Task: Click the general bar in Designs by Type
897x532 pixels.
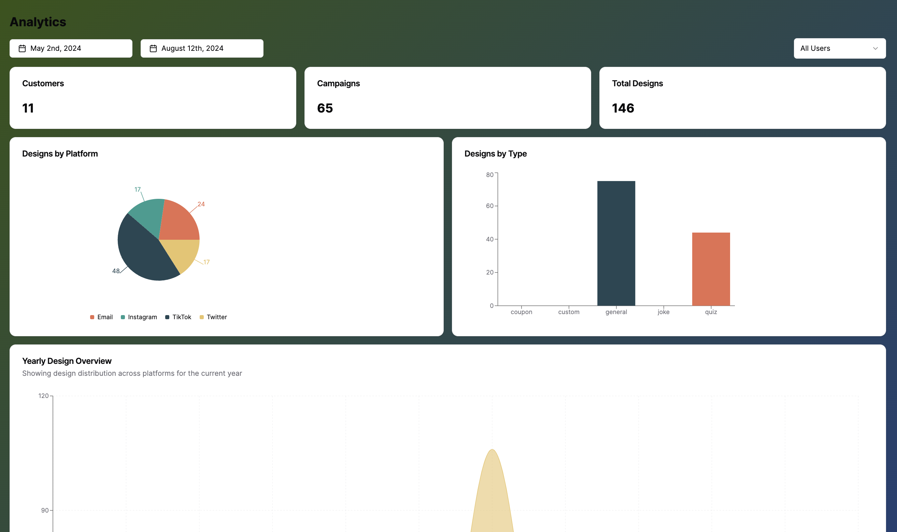Action: point(616,244)
